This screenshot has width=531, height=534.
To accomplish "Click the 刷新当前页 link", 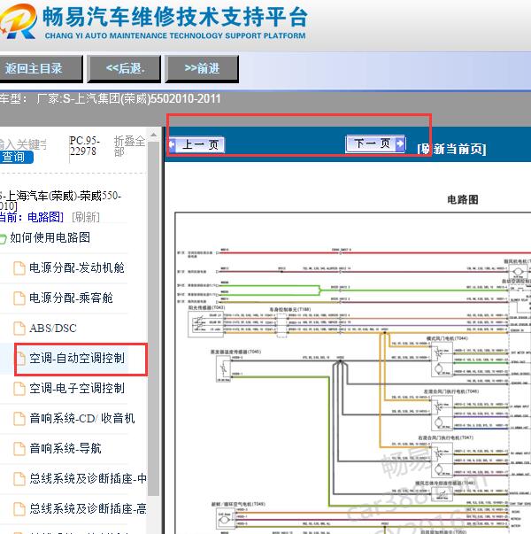I will [451, 149].
